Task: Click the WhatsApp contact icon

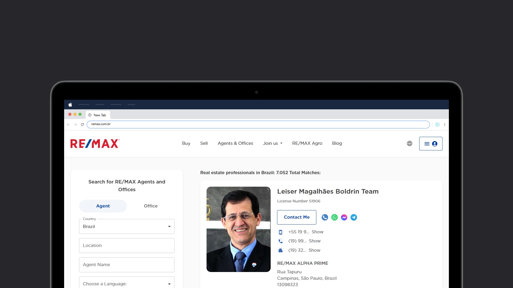Action: coord(334,217)
